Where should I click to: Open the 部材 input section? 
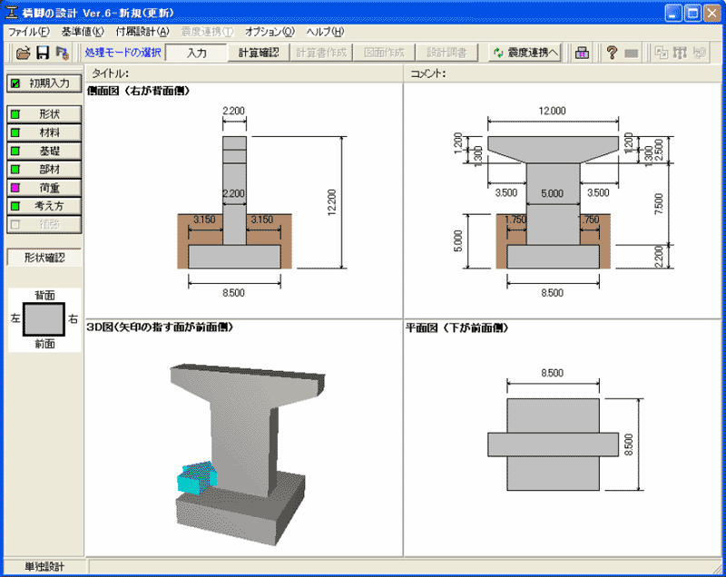click(44, 170)
